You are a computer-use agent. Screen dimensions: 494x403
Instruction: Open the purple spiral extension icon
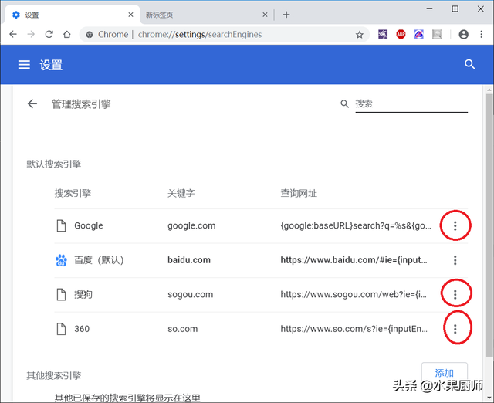click(383, 34)
